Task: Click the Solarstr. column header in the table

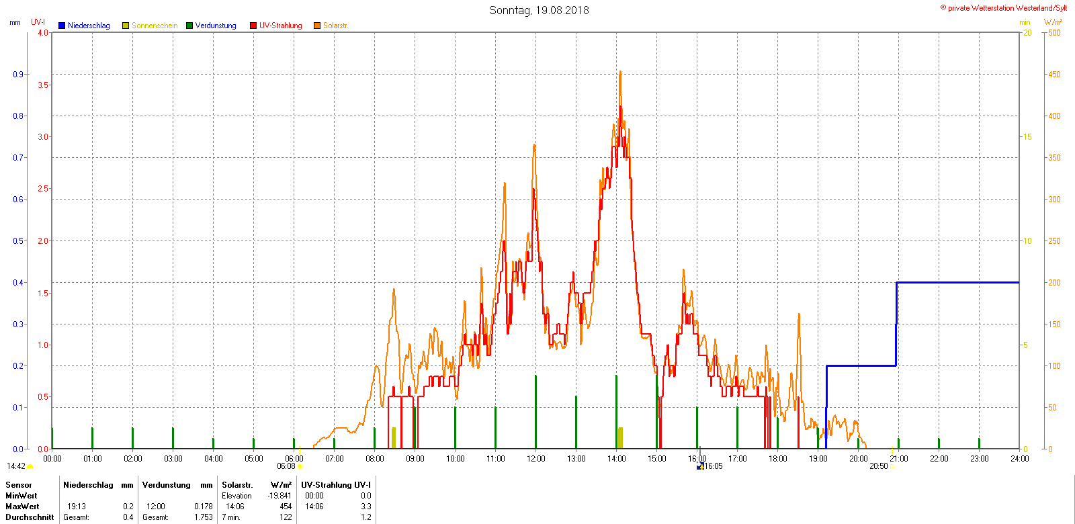Action: pyautogui.click(x=237, y=485)
